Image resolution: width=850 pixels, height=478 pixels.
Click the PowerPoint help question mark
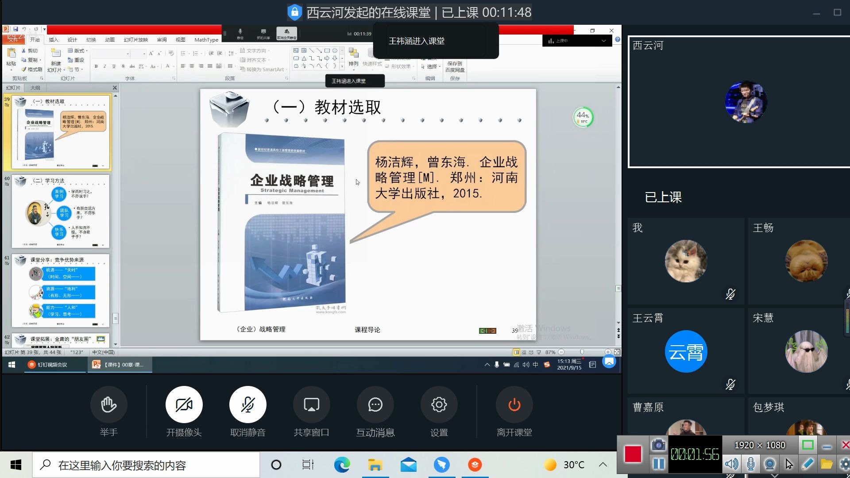[618, 39]
